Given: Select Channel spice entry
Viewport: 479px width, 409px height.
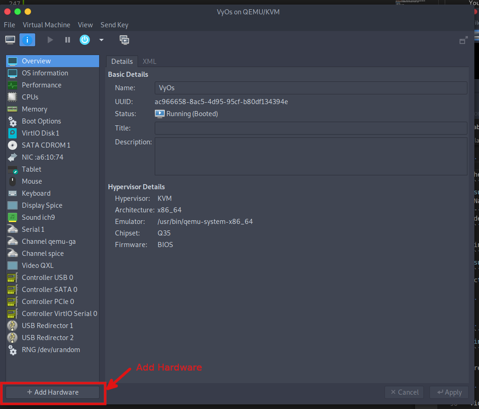Looking at the screenshot, I should tap(52, 254).
